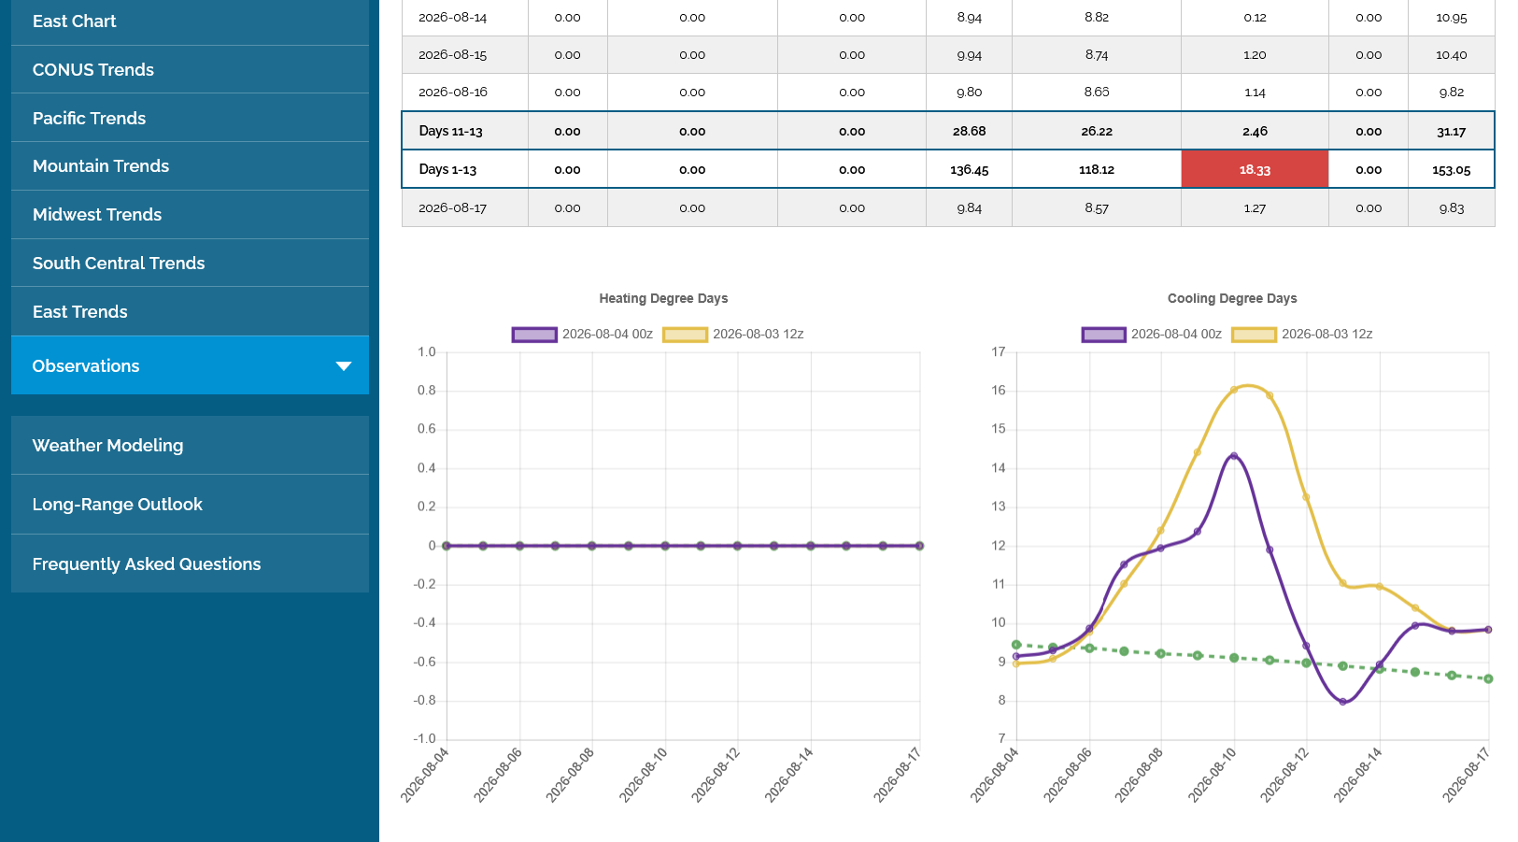
Task: Open CONUS Trends in sidebar
Action: (190, 70)
